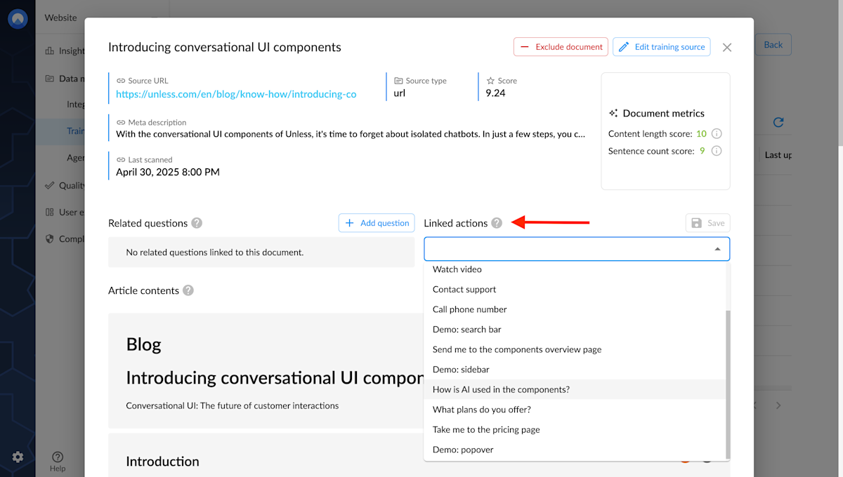Click the Exclude document button
Viewport: 843px width, 477px height.
(x=561, y=47)
